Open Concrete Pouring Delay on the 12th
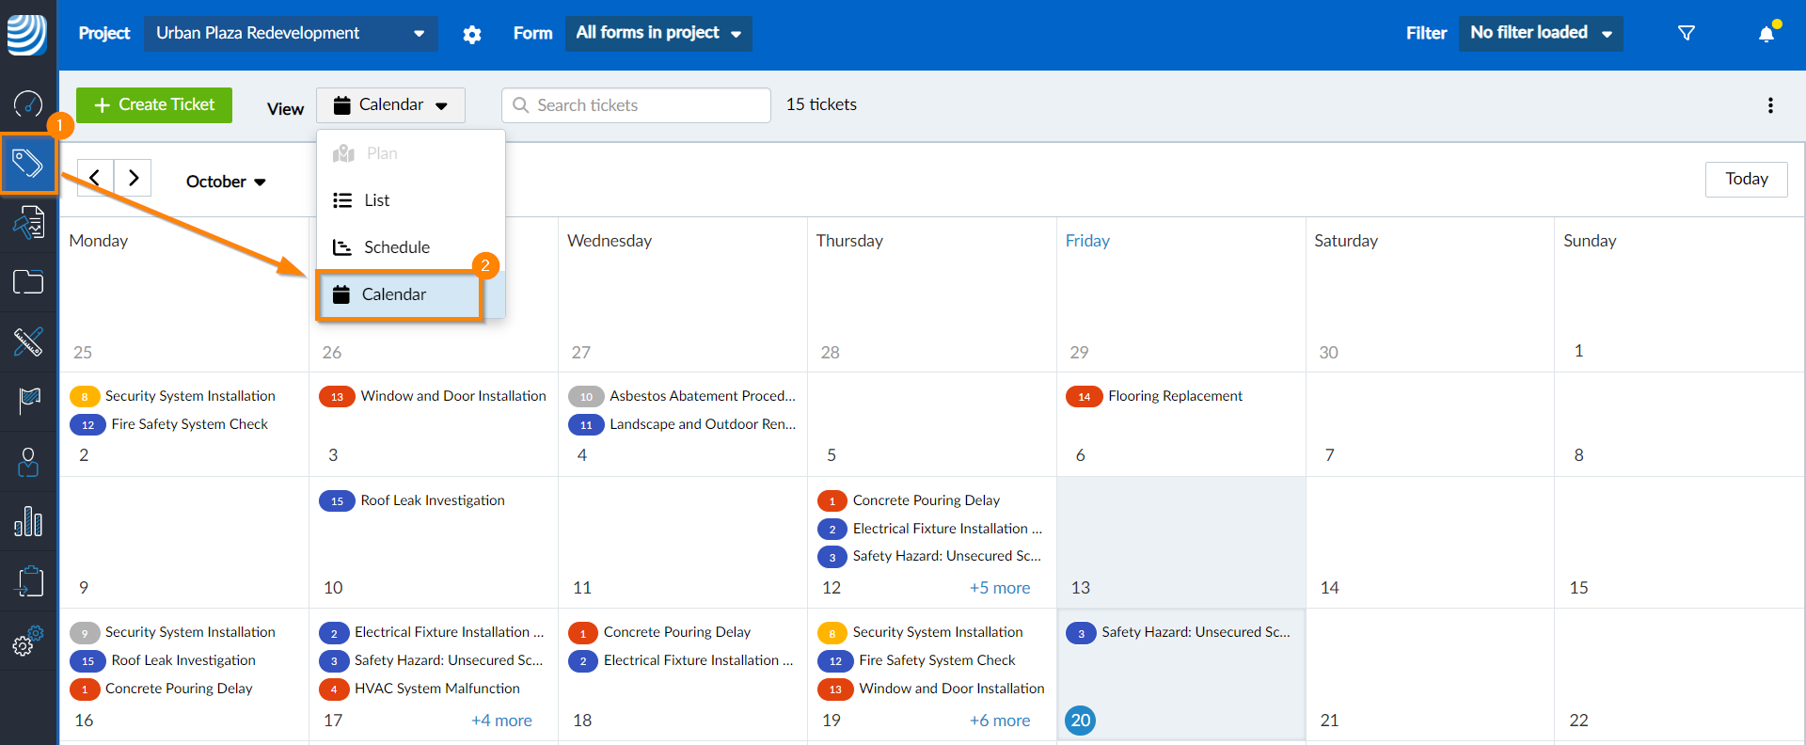The height and width of the screenshot is (745, 1806). (x=926, y=500)
